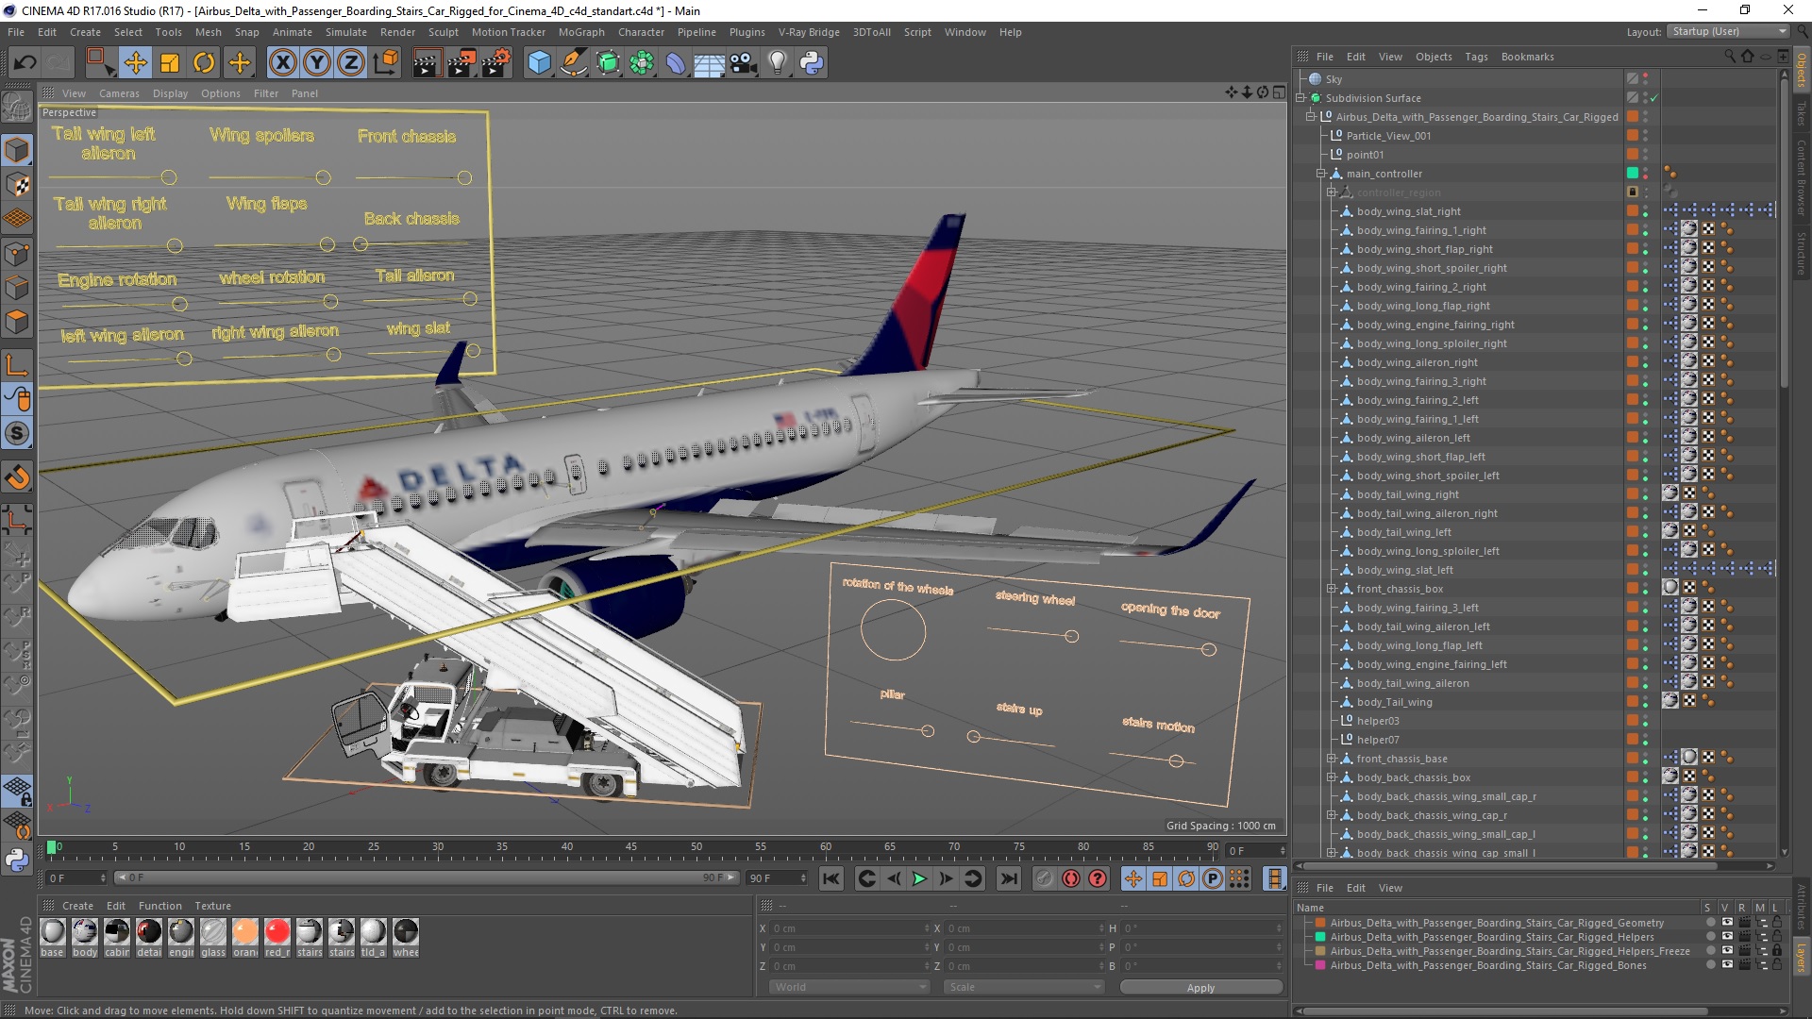Screen dimensions: 1812x1019
Task: Add a Floor/grid environment object
Action: (x=709, y=63)
